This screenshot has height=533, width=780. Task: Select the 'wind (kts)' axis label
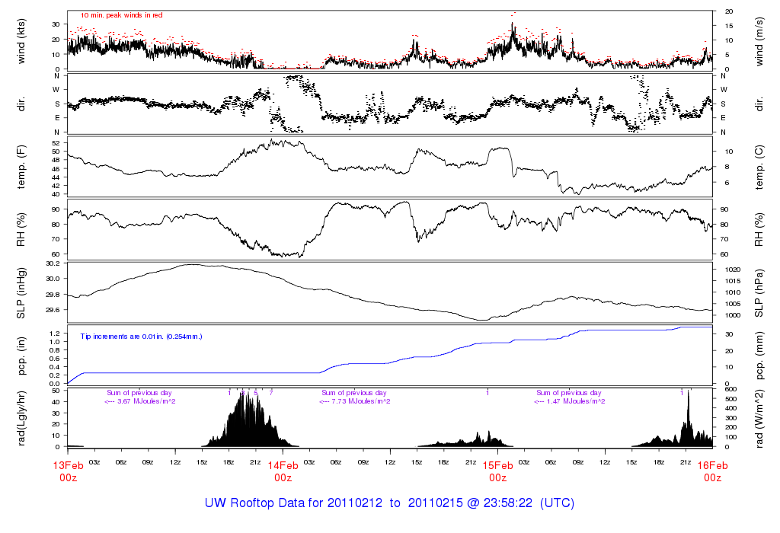click(21, 41)
